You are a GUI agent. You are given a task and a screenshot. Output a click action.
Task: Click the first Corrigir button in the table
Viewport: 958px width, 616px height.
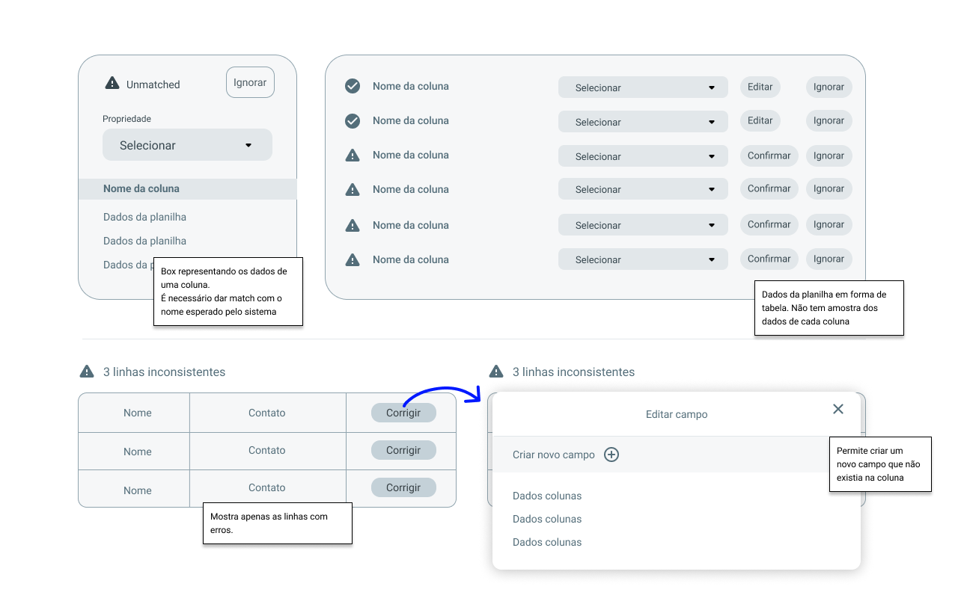click(x=403, y=413)
